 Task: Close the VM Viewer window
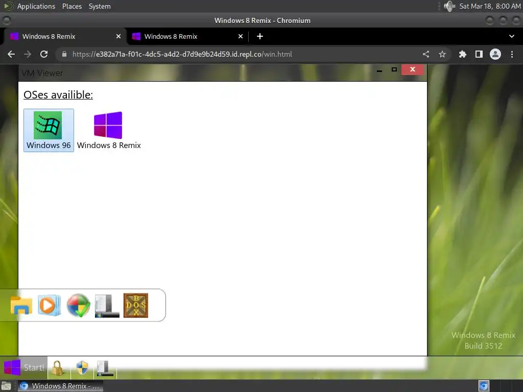click(413, 69)
